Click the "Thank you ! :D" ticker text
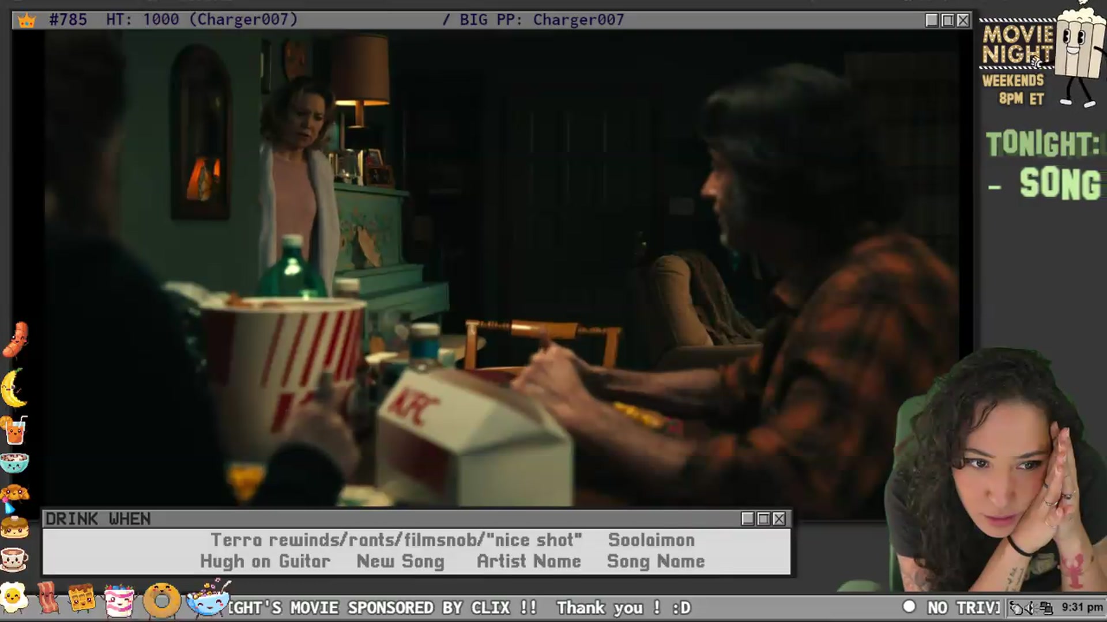 (623, 608)
